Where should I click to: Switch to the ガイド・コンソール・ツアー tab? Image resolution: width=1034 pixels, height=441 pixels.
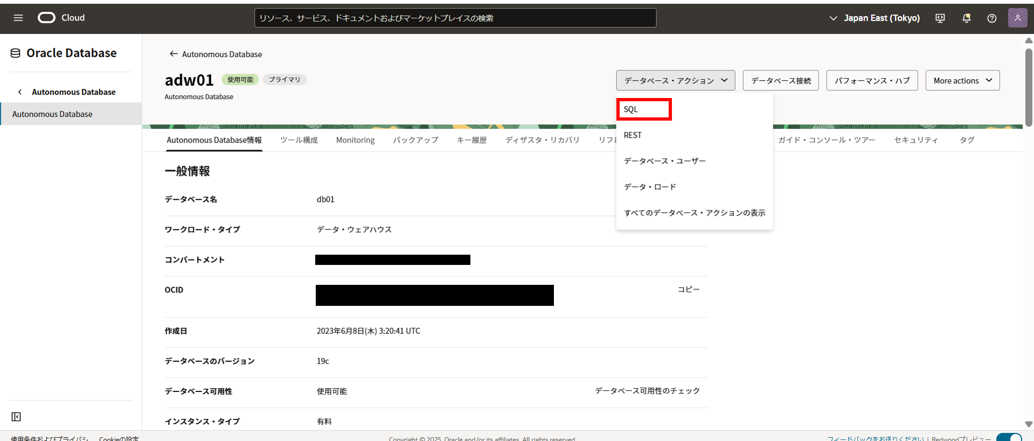coord(827,140)
